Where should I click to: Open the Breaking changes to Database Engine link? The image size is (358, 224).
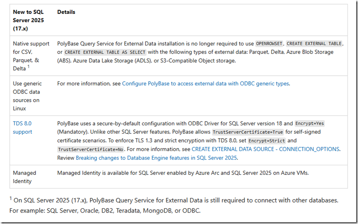(x=156, y=158)
